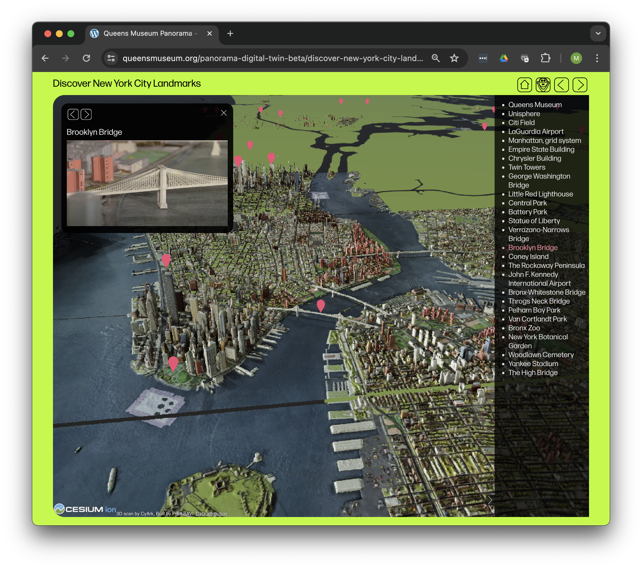Image resolution: width=642 pixels, height=568 pixels.
Task: Select Woodlawn Cemetery in the list
Action: (x=541, y=355)
